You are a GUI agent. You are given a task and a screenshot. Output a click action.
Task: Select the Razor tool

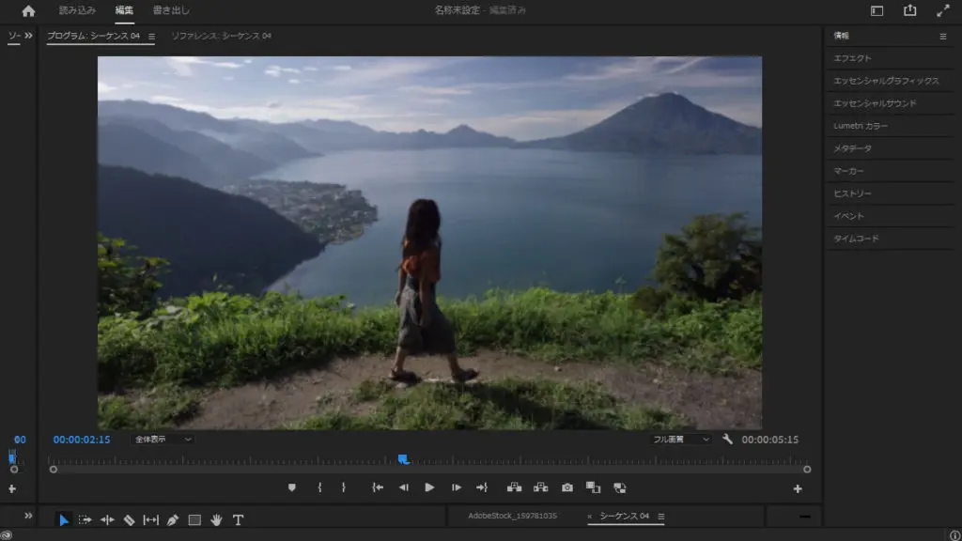129,519
